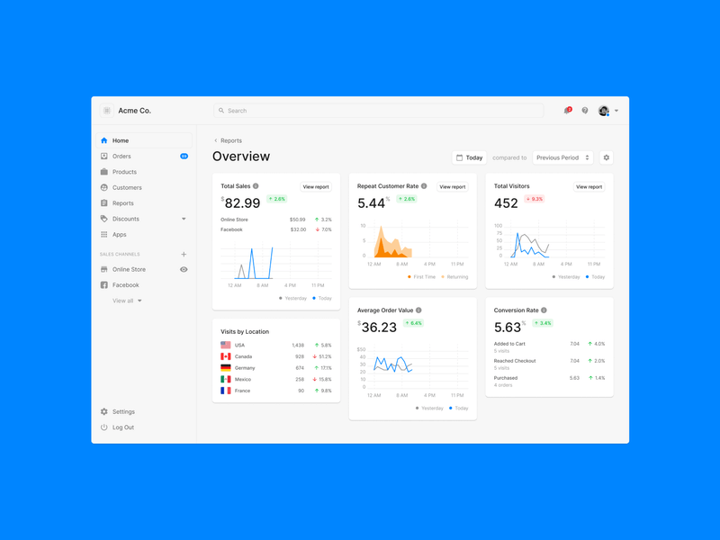Image resolution: width=720 pixels, height=540 pixels.
Task: Click Log Out at the bottom
Action: tap(122, 427)
